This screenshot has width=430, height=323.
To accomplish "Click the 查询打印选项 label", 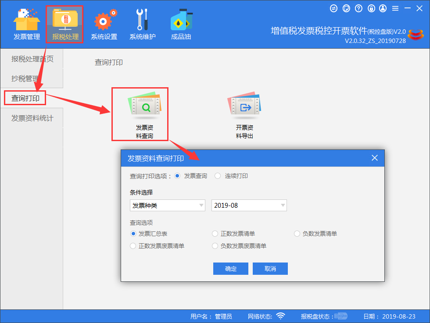I will tap(150, 176).
